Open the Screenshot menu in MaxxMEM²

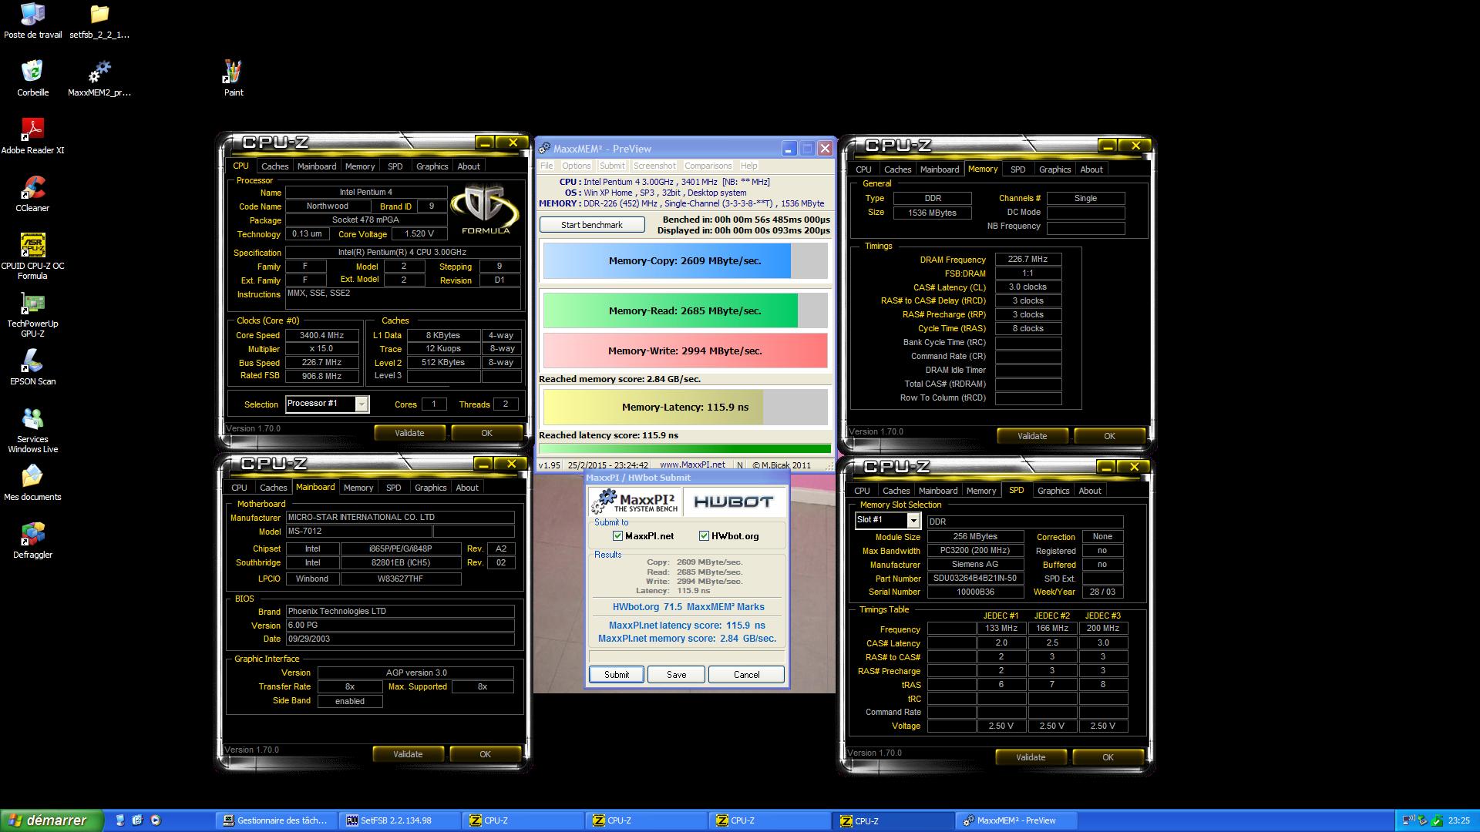[x=654, y=166]
